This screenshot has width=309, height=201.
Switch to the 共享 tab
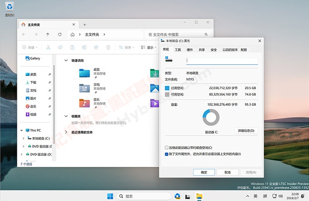(x=202, y=50)
